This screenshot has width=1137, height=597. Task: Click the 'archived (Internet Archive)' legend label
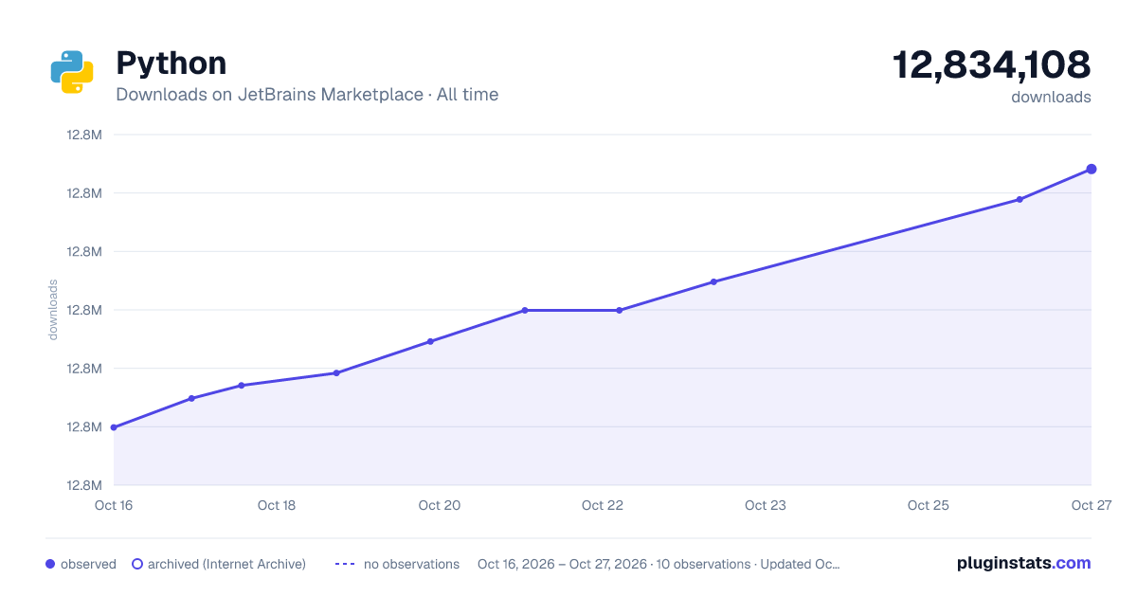(226, 564)
